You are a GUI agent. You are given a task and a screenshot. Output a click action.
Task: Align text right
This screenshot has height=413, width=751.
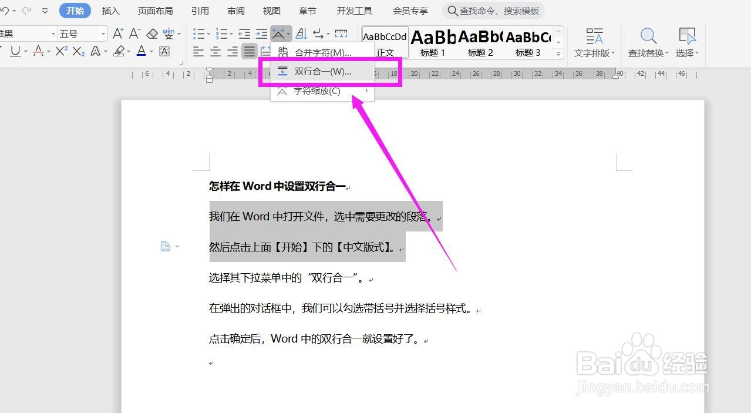click(233, 52)
